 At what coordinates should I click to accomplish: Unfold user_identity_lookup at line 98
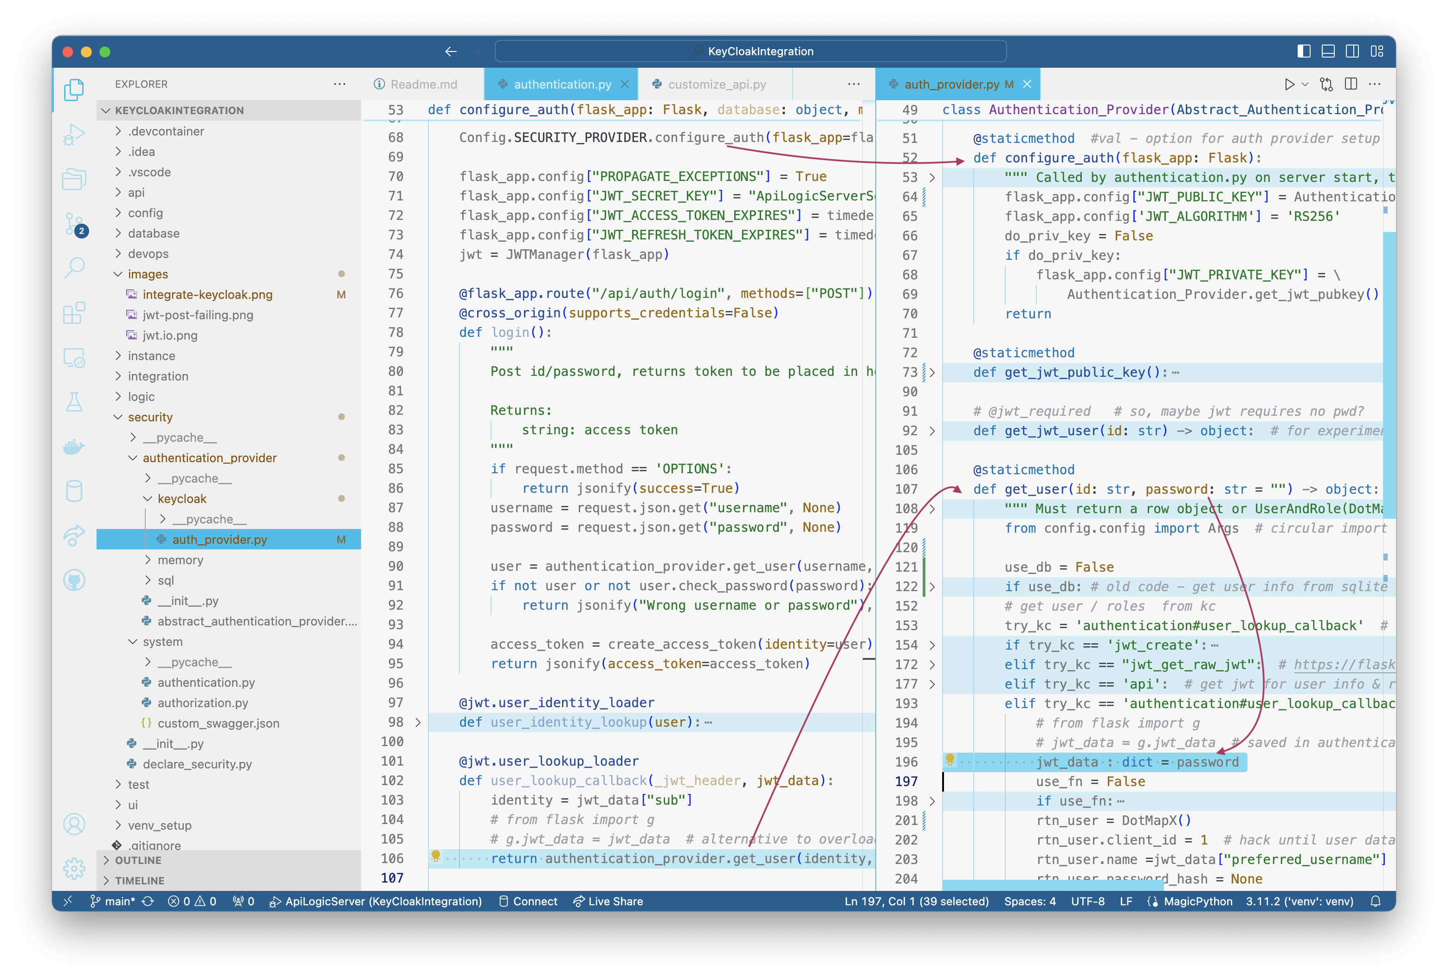[x=418, y=722]
